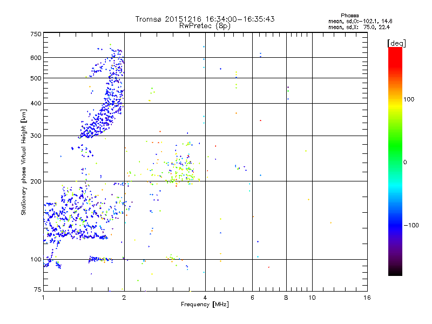Click the "16" frequency tick label
The height and width of the screenshot is (324, 432).
pyautogui.click(x=367, y=298)
